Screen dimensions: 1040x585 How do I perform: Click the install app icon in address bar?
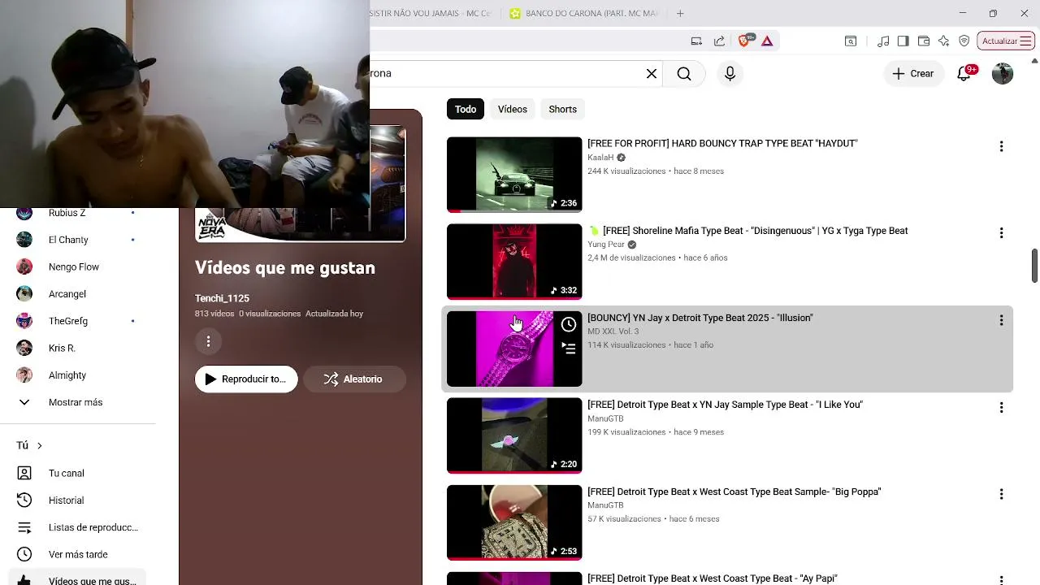click(696, 41)
